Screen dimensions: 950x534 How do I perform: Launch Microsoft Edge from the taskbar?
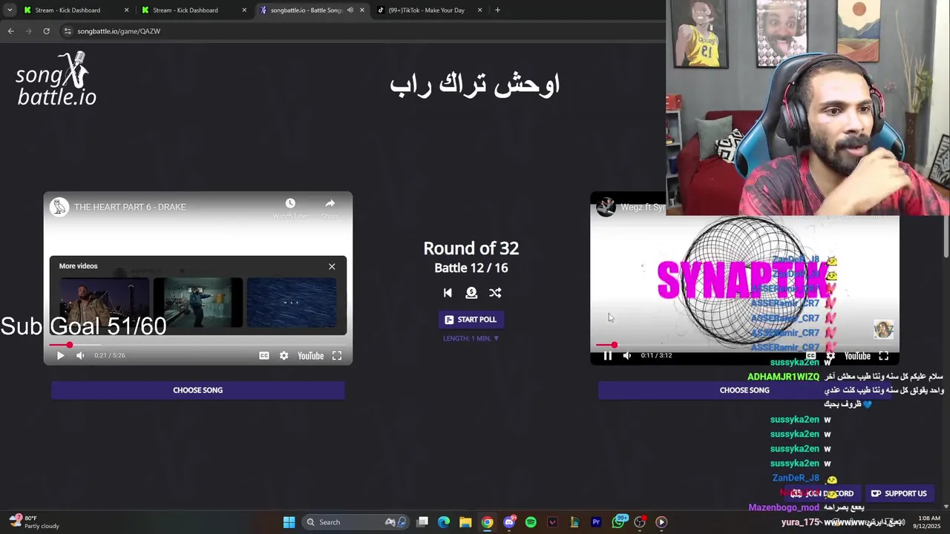tap(444, 522)
